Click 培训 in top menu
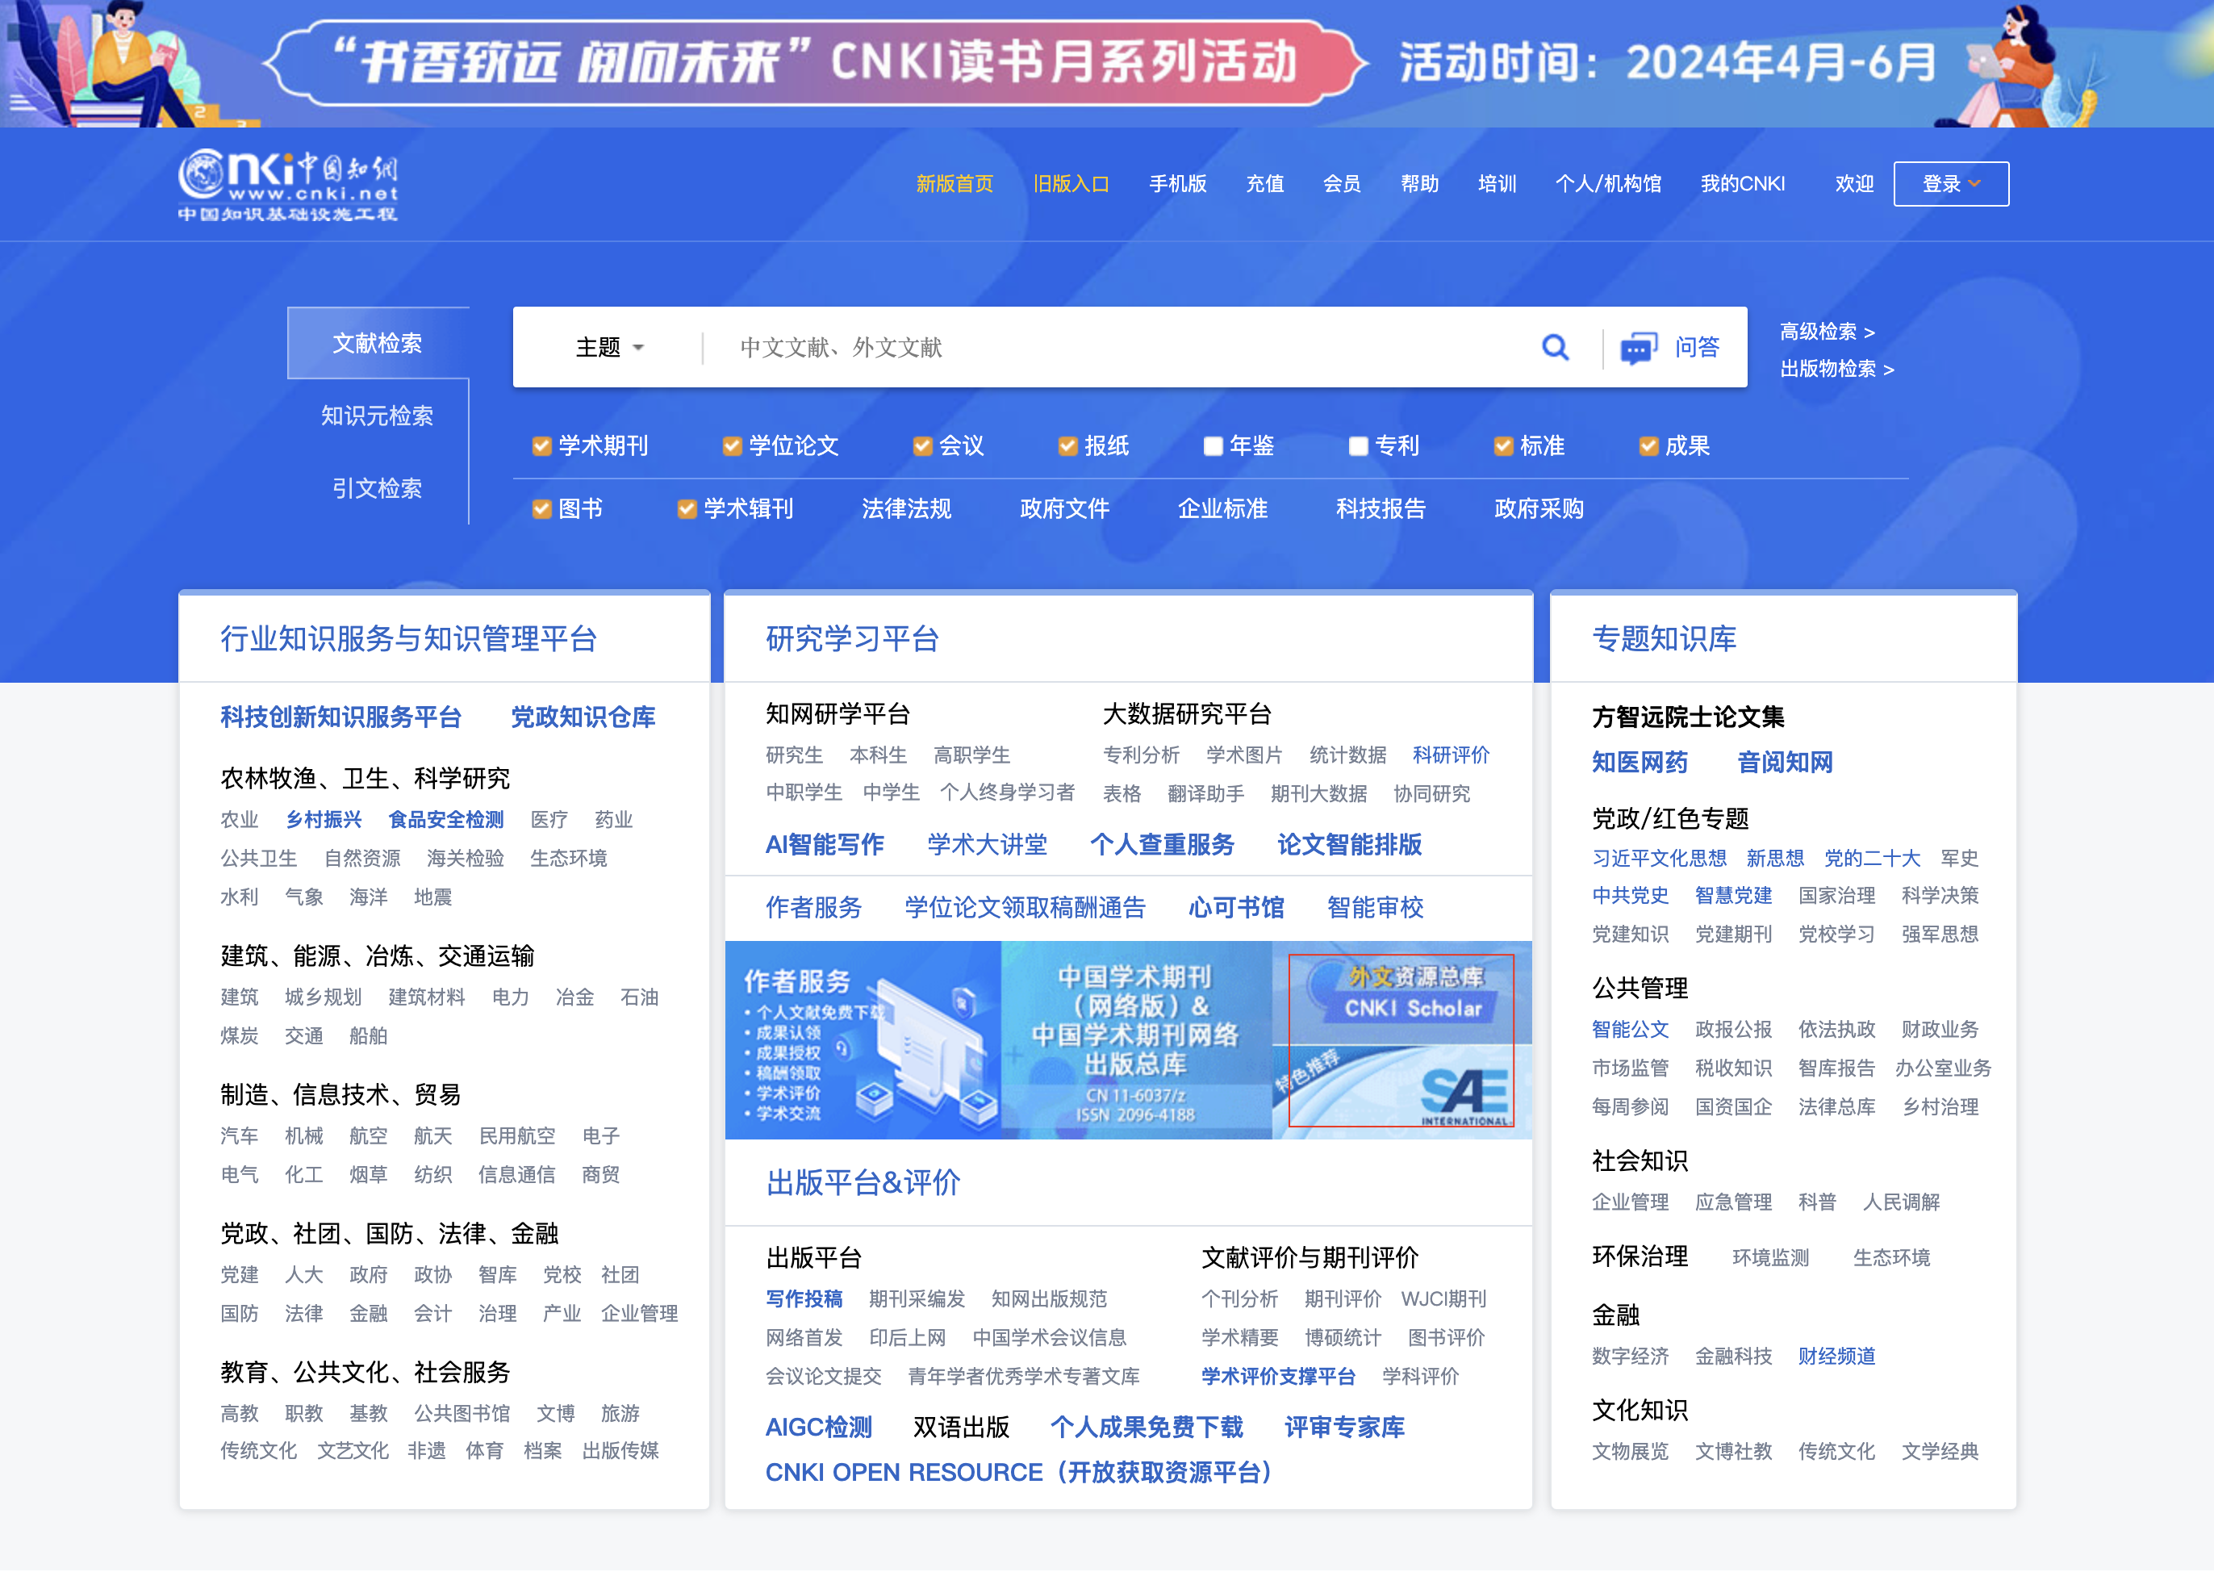Screen dimensions: 2214x1593 click(1497, 183)
